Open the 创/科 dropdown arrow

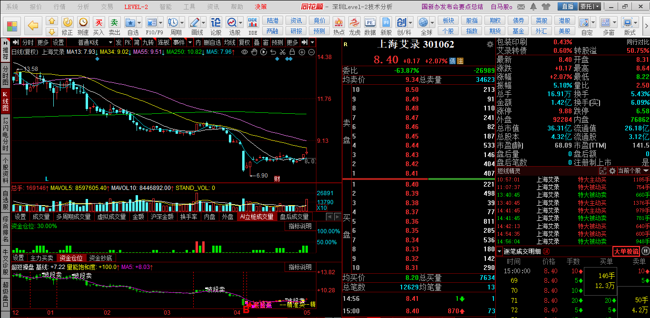point(410,22)
